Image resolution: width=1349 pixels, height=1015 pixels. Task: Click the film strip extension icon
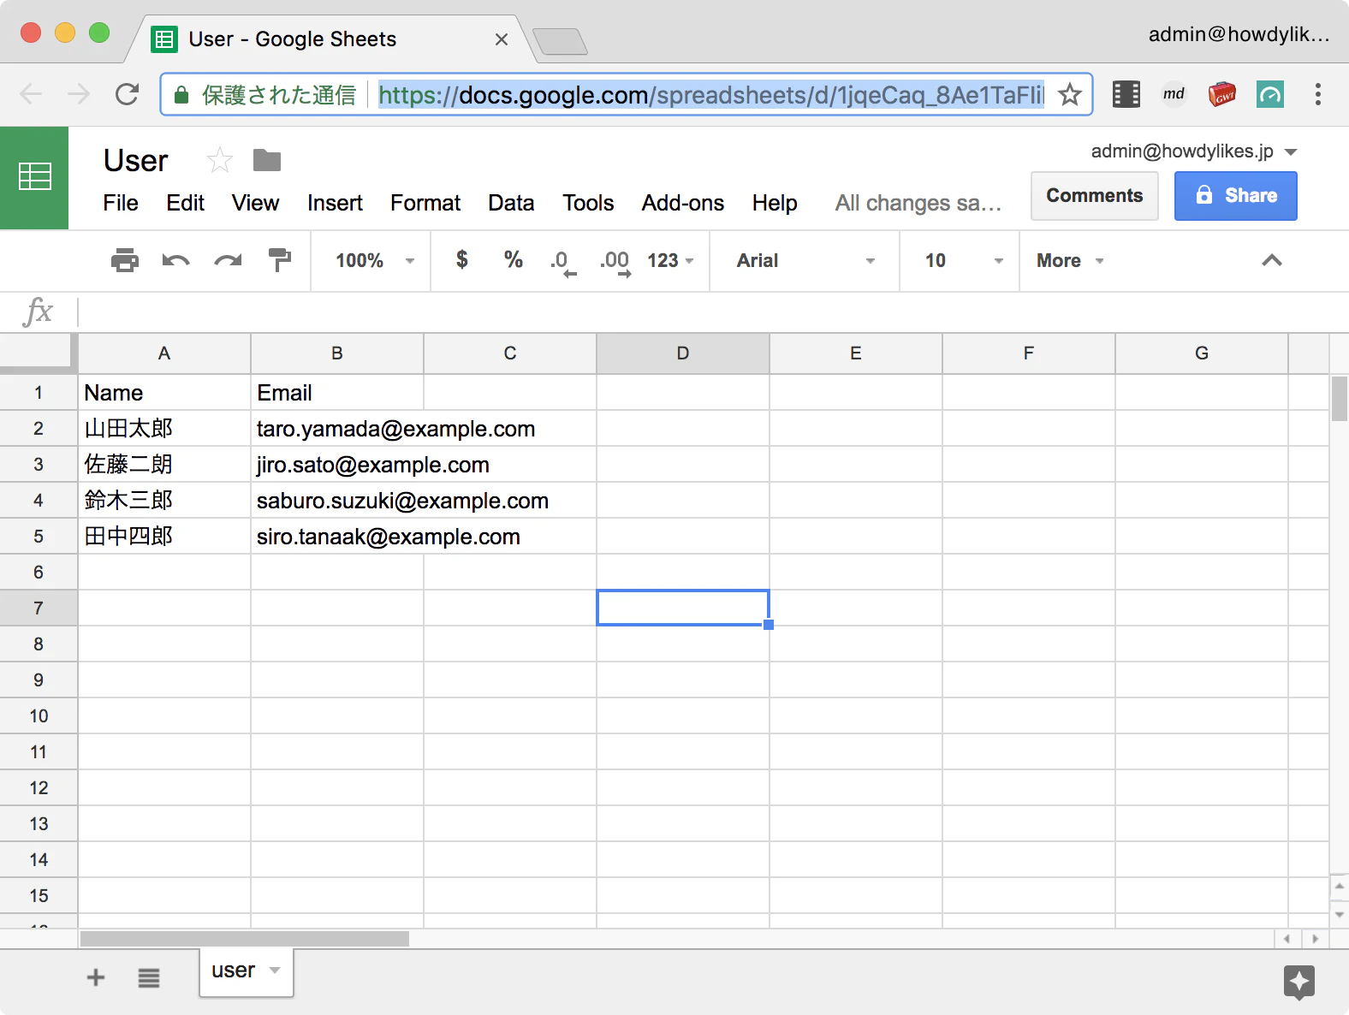point(1126,94)
